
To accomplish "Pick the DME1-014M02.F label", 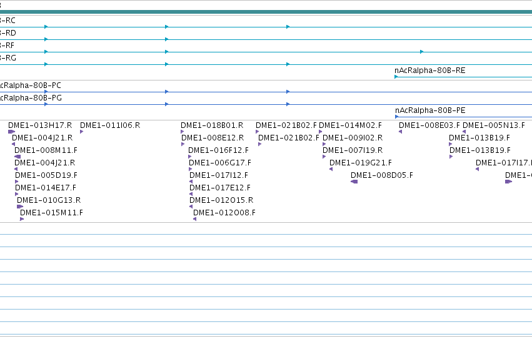I will (351, 125).
